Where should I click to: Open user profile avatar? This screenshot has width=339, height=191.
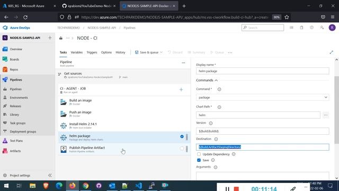(x=332, y=28)
